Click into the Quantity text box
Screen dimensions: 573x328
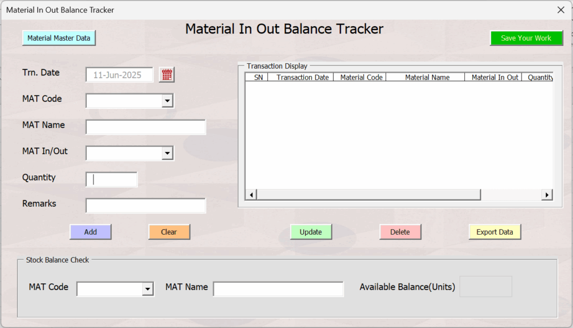click(x=112, y=180)
